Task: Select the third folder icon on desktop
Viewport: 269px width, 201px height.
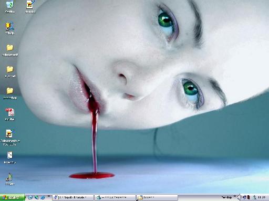Action: coord(10,93)
